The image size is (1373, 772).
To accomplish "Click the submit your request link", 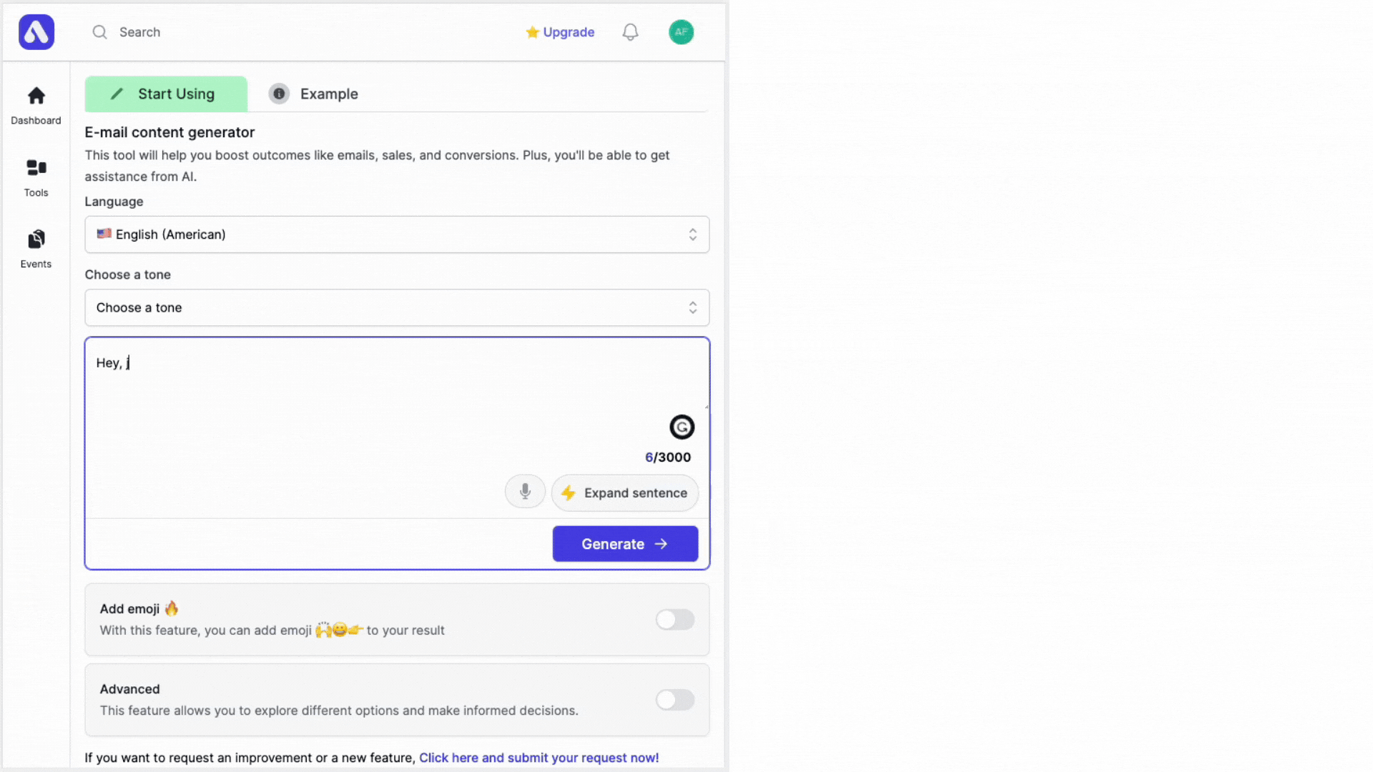I will tap(538, 757).
